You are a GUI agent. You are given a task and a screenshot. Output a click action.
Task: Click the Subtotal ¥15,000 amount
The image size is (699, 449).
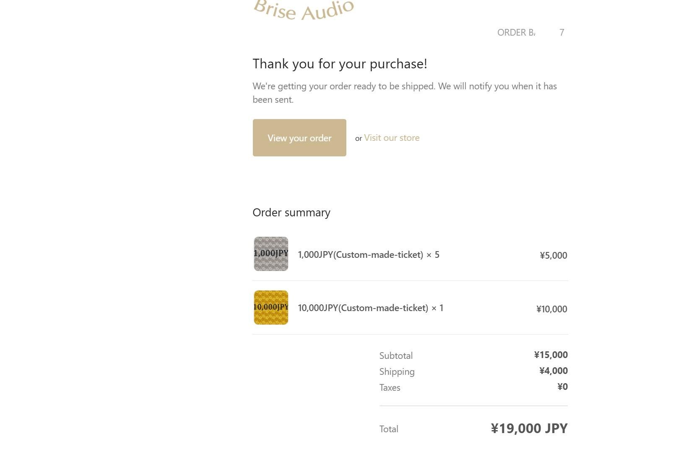(x=551, y=355)
